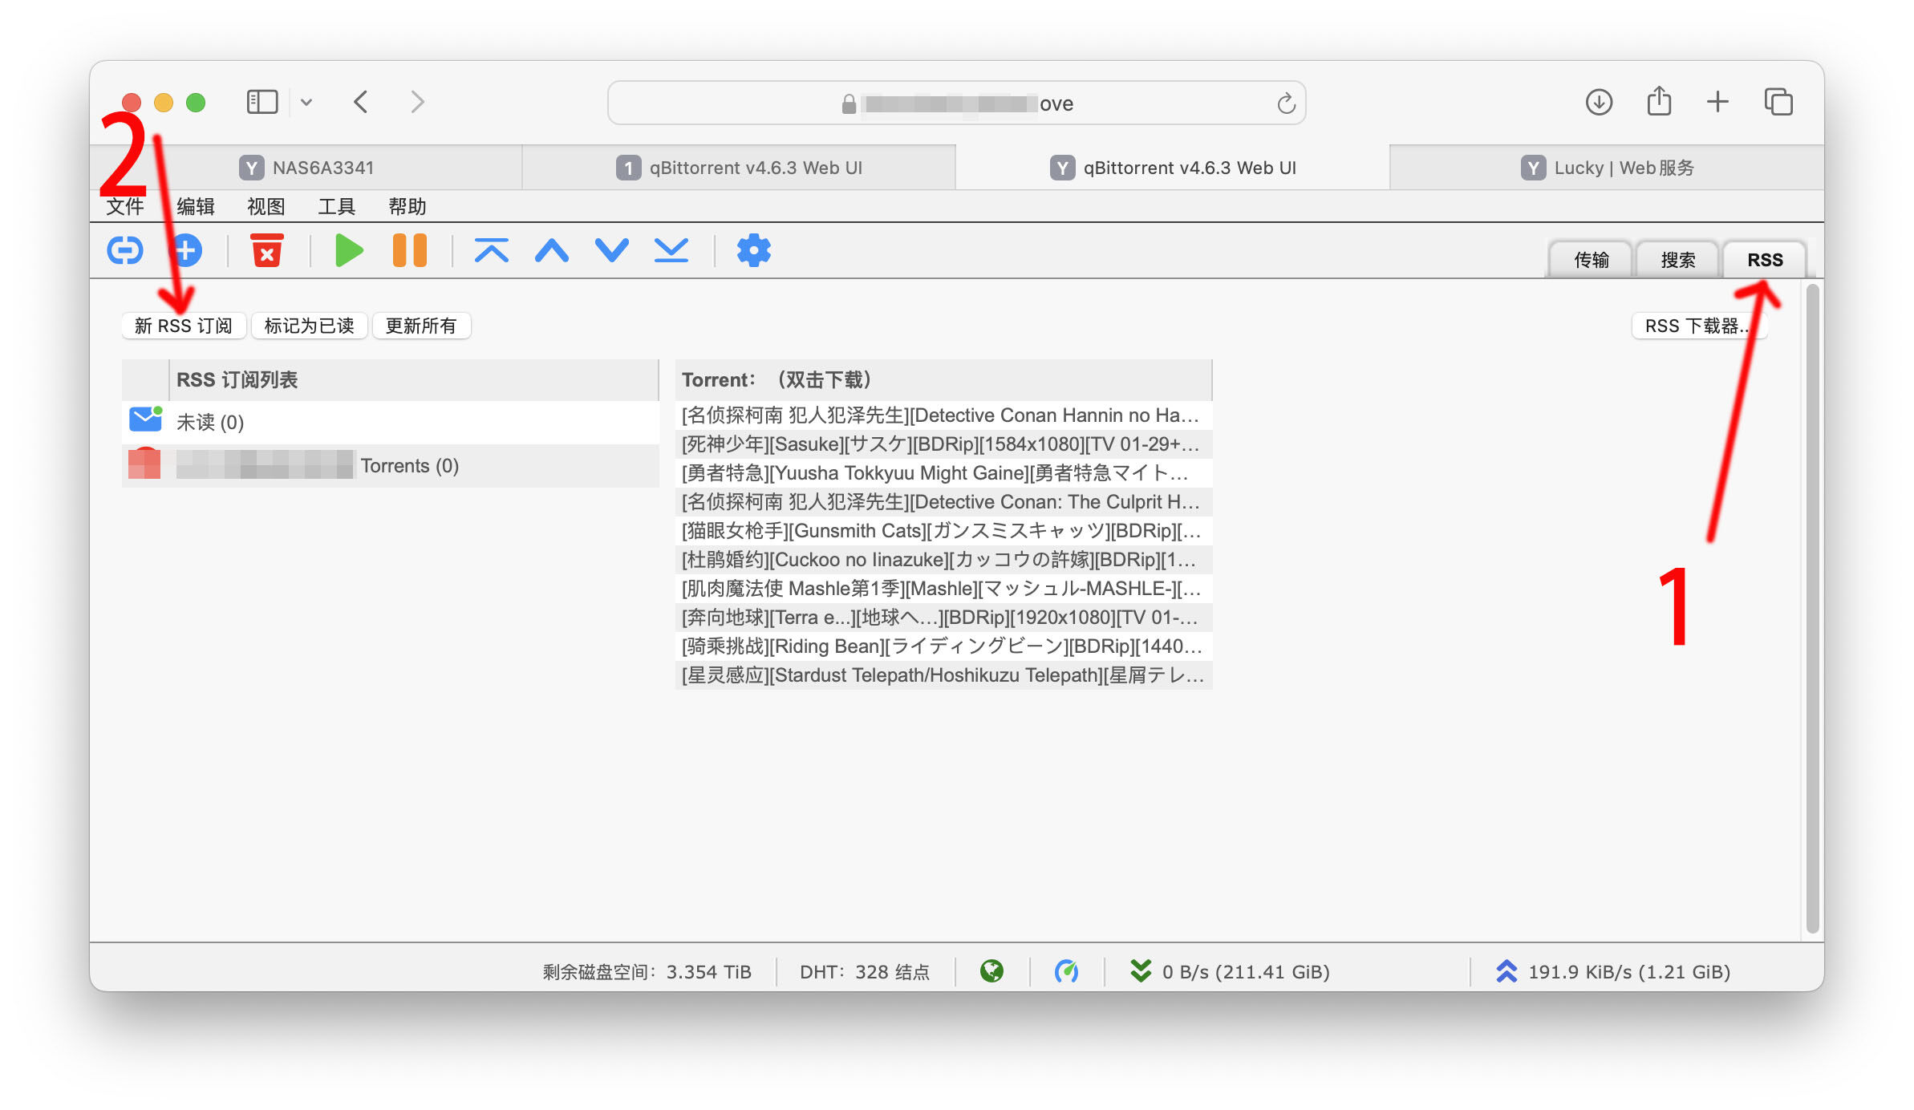Select the Riding Bean torrent row
The height and width of the screenshot is (1110, 1914).
click(943, 646)
